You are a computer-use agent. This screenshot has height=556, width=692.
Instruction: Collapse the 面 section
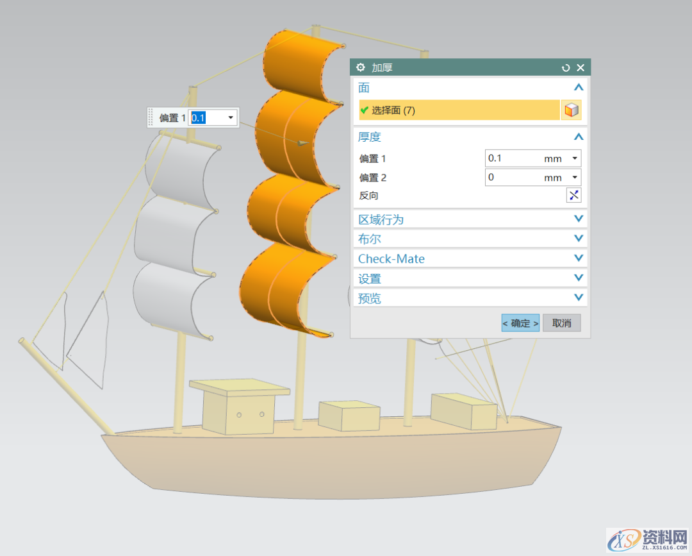[579, 88]
